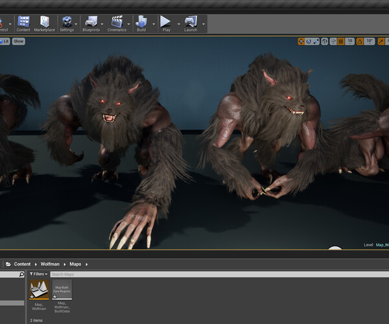The image size is (389, 324).
Task: Click the folder icon beside Content path
Action: [8, 264]
